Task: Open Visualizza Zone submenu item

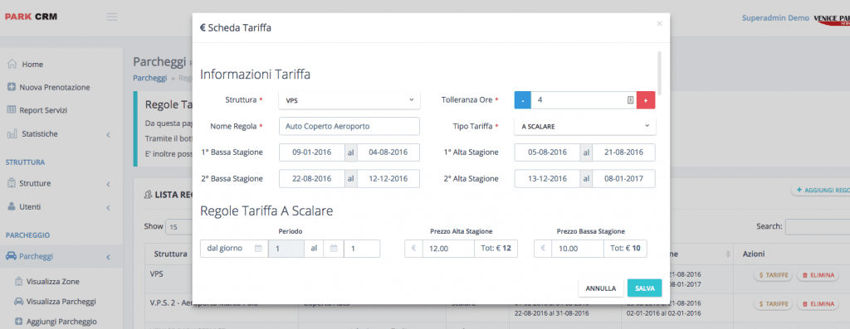Action: click(x=52, y=282)
